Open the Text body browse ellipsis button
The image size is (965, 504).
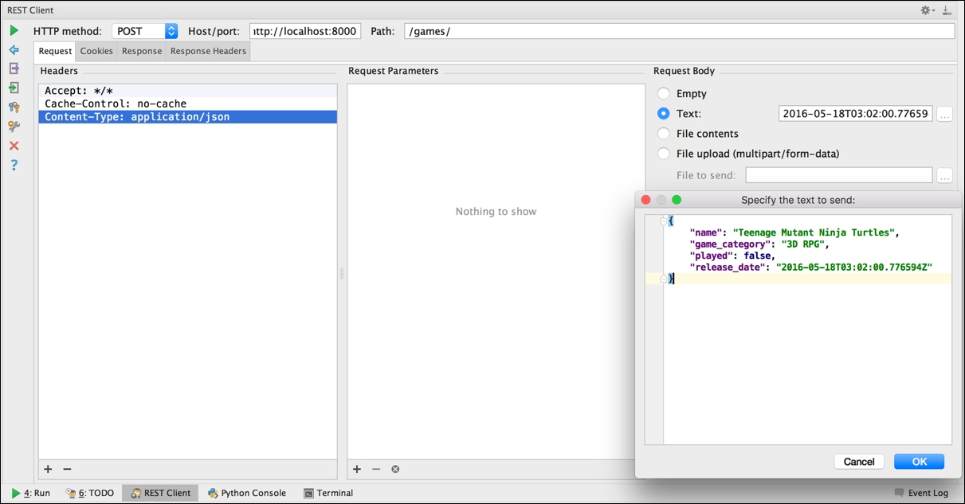pyautogui.click(x=945, y=113)
